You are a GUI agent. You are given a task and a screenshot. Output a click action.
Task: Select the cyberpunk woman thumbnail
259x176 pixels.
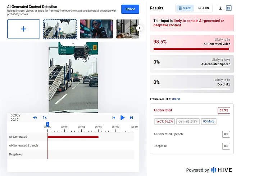(96, 29)
